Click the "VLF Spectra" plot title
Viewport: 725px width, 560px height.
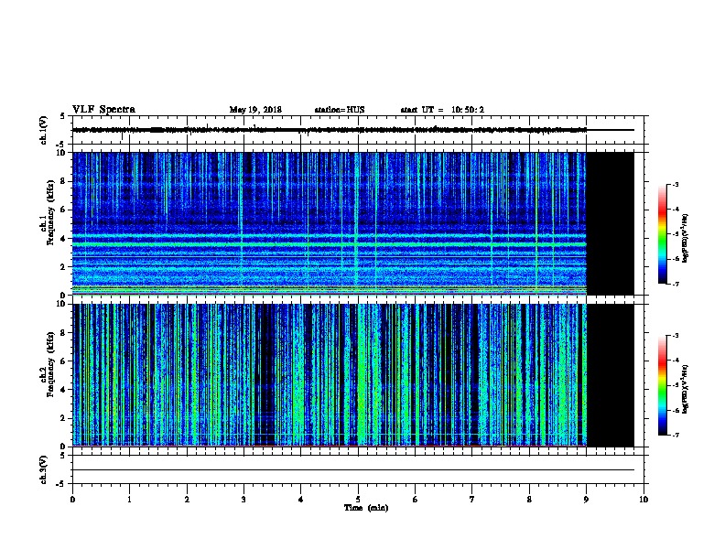click(x=103, y=110)
